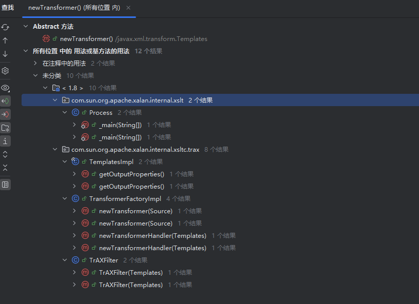
Task: Toggle the folder grouping icon
Action: 5,128
